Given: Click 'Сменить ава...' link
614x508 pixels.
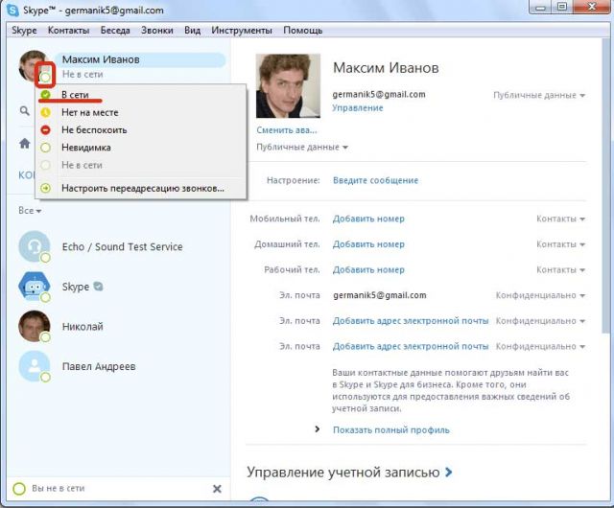Looking at the screenshot, I should click(x=287, y=130).
